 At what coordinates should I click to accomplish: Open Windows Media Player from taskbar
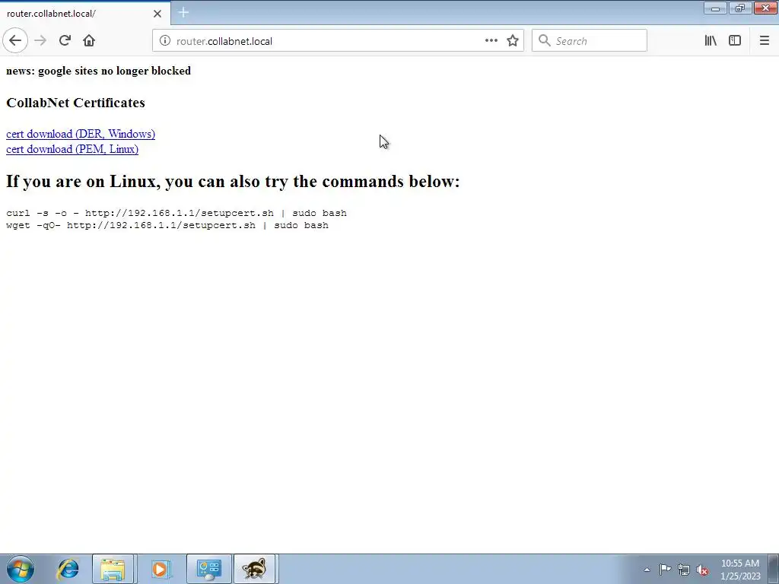click(x=160, y=569)
